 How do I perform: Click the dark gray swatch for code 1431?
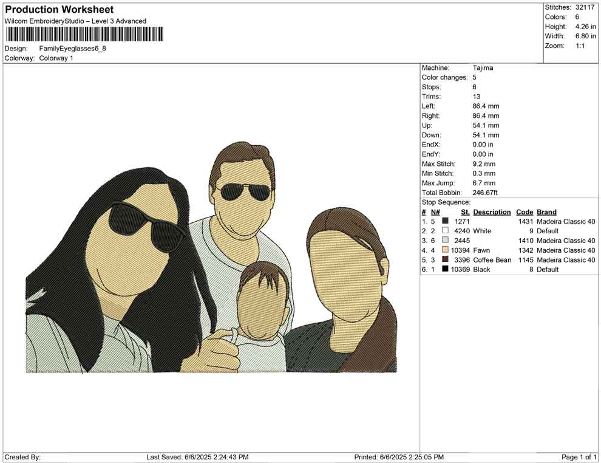[x=445, y=221]
